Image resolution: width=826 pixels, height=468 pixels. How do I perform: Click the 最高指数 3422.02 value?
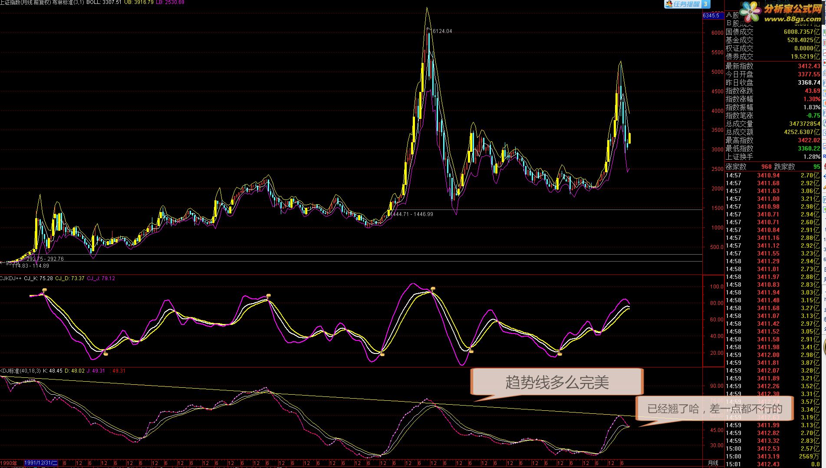(809, 140)
